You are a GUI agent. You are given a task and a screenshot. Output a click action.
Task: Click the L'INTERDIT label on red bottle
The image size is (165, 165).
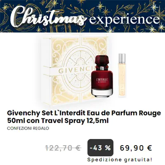(x=102, y=80)
